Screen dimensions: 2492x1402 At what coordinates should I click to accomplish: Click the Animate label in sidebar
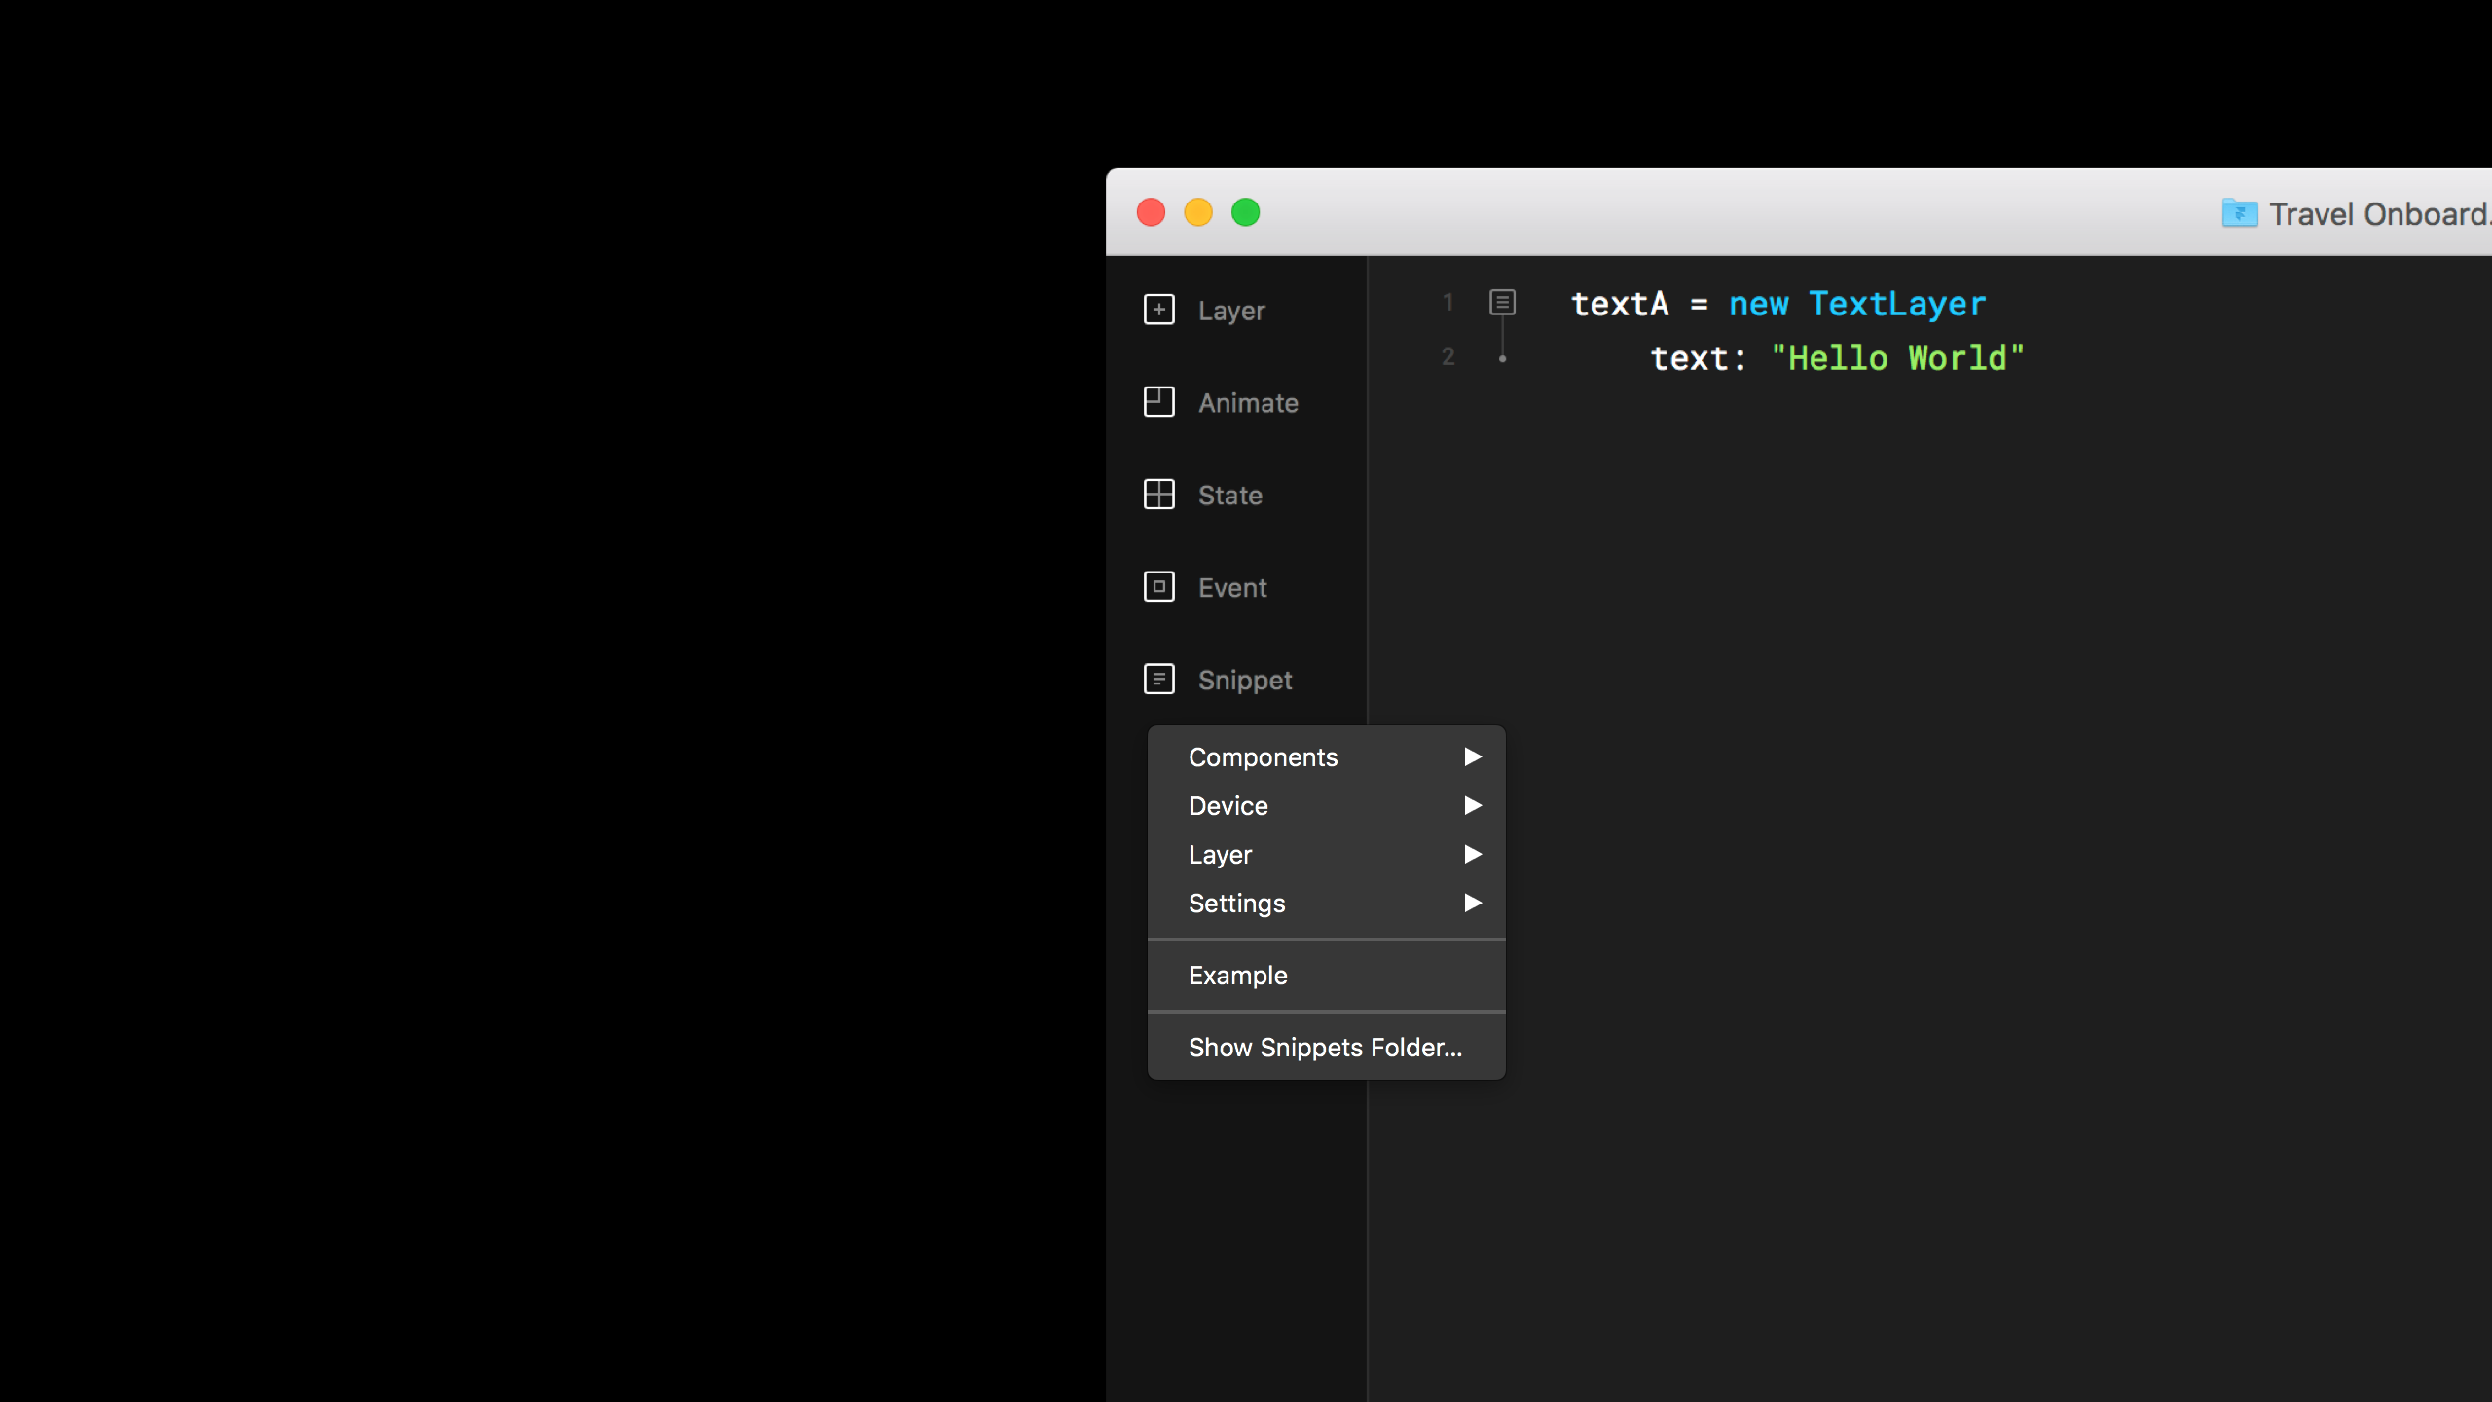(x=1248, y=403)
